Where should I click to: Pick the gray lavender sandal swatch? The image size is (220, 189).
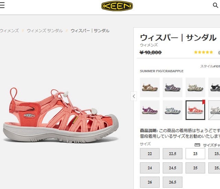pyautogui.click(x=173, y=87)
